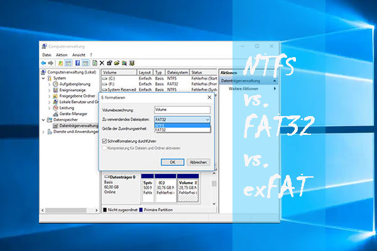
Task: Uncheck Schnellformatierung durchführen checkbox
Action: pos(104,142)
